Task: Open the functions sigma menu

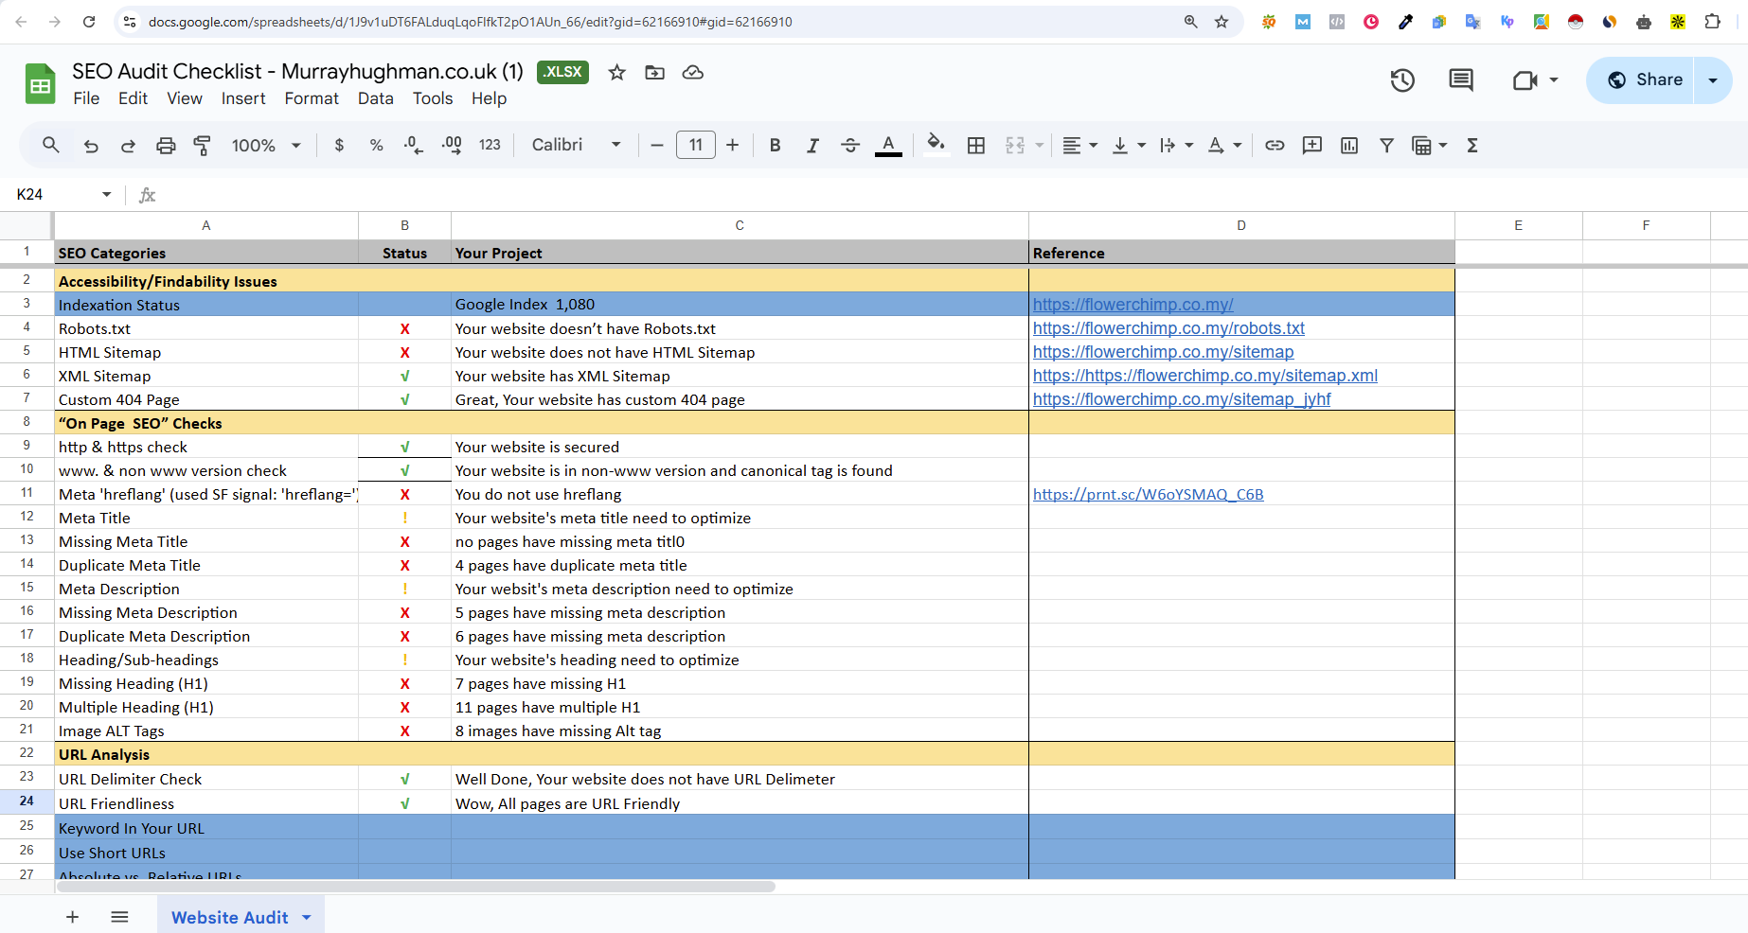Action: pyautogui.click(x=1472, y=145)
